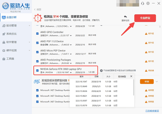Select driver version 32.0.16.1047 in popup
This screenshot has height=114, width=162.
102,82
